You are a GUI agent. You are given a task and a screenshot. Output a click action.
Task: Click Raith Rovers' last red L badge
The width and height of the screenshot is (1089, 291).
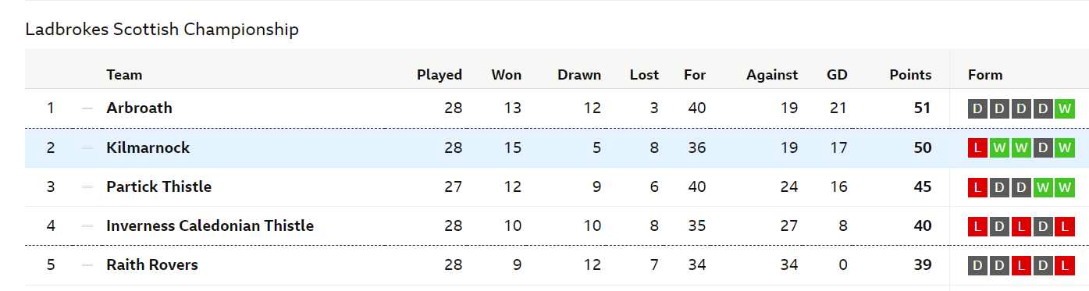click(1064, 265)
